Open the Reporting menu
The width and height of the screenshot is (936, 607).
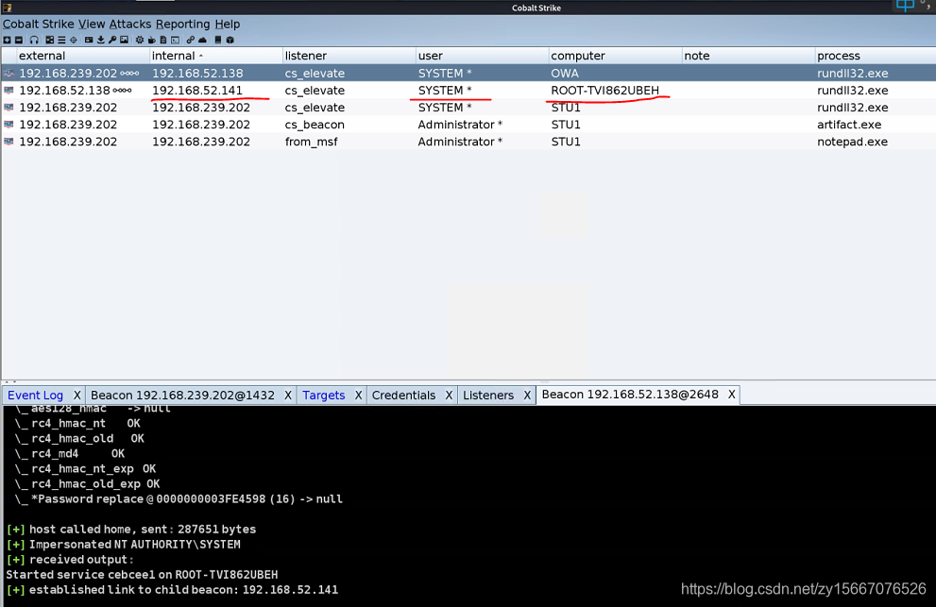[x=182, y=25]
